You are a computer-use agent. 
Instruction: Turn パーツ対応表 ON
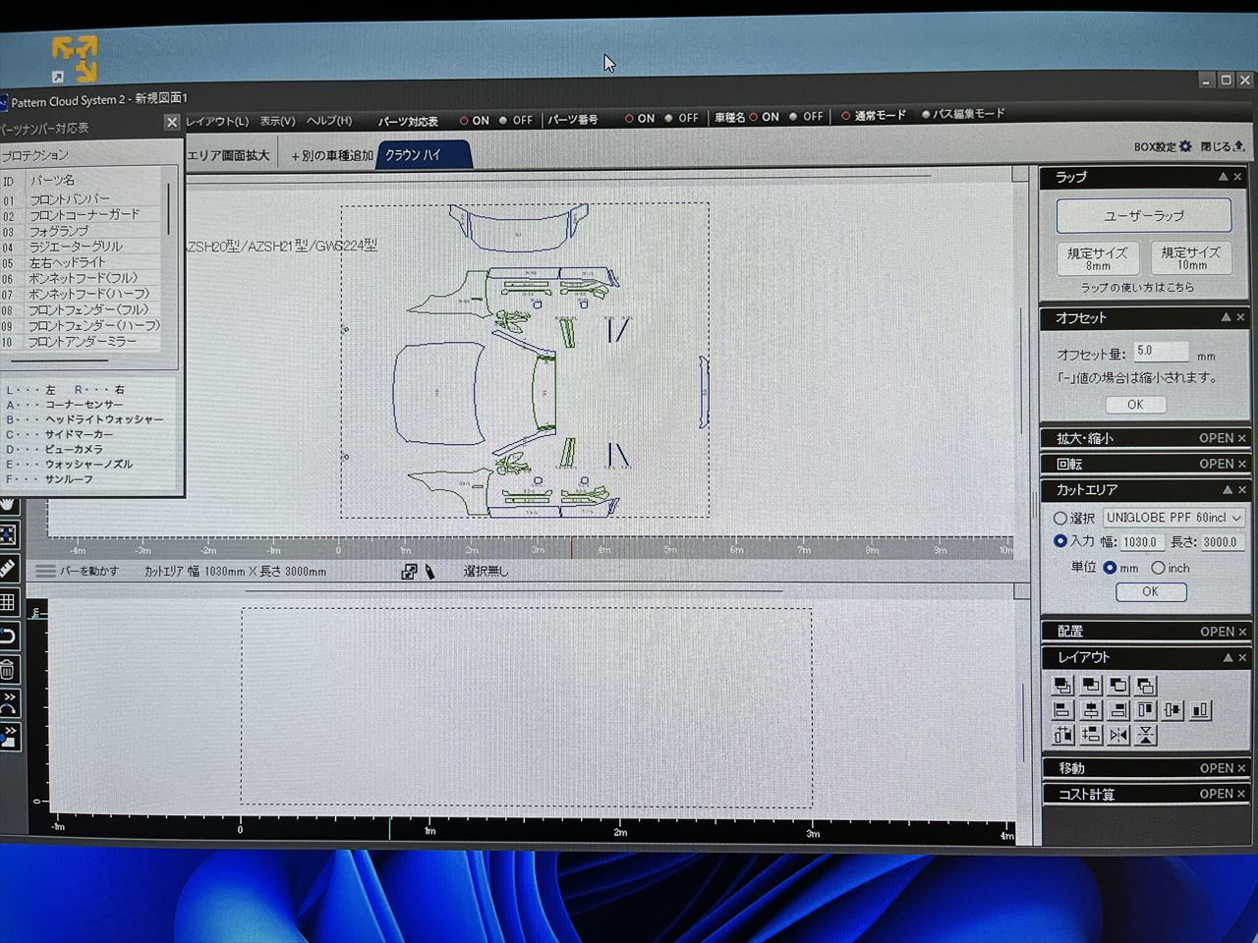coord(464,121)
